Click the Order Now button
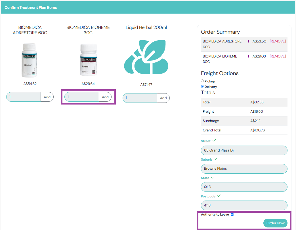Image resolution: width=296 pixels, height=230 pixels. coord(275,223)
